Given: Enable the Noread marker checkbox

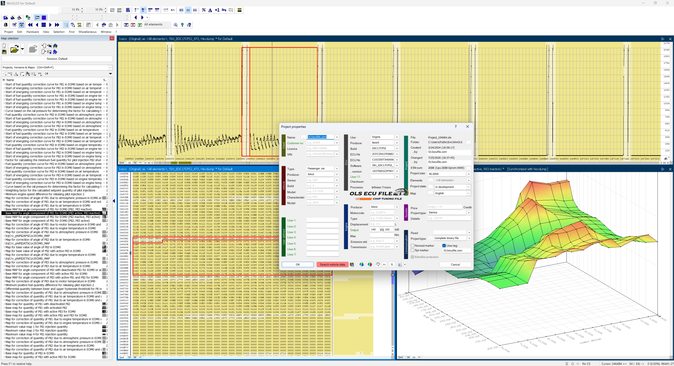Looking at the screenshot, I should point(413,246).
